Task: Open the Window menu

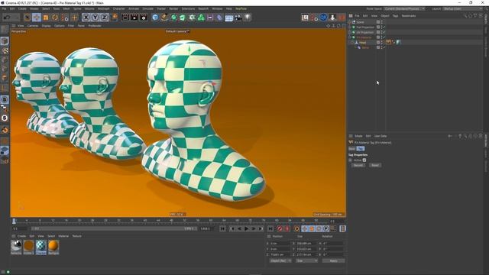Action: point(217,8)
